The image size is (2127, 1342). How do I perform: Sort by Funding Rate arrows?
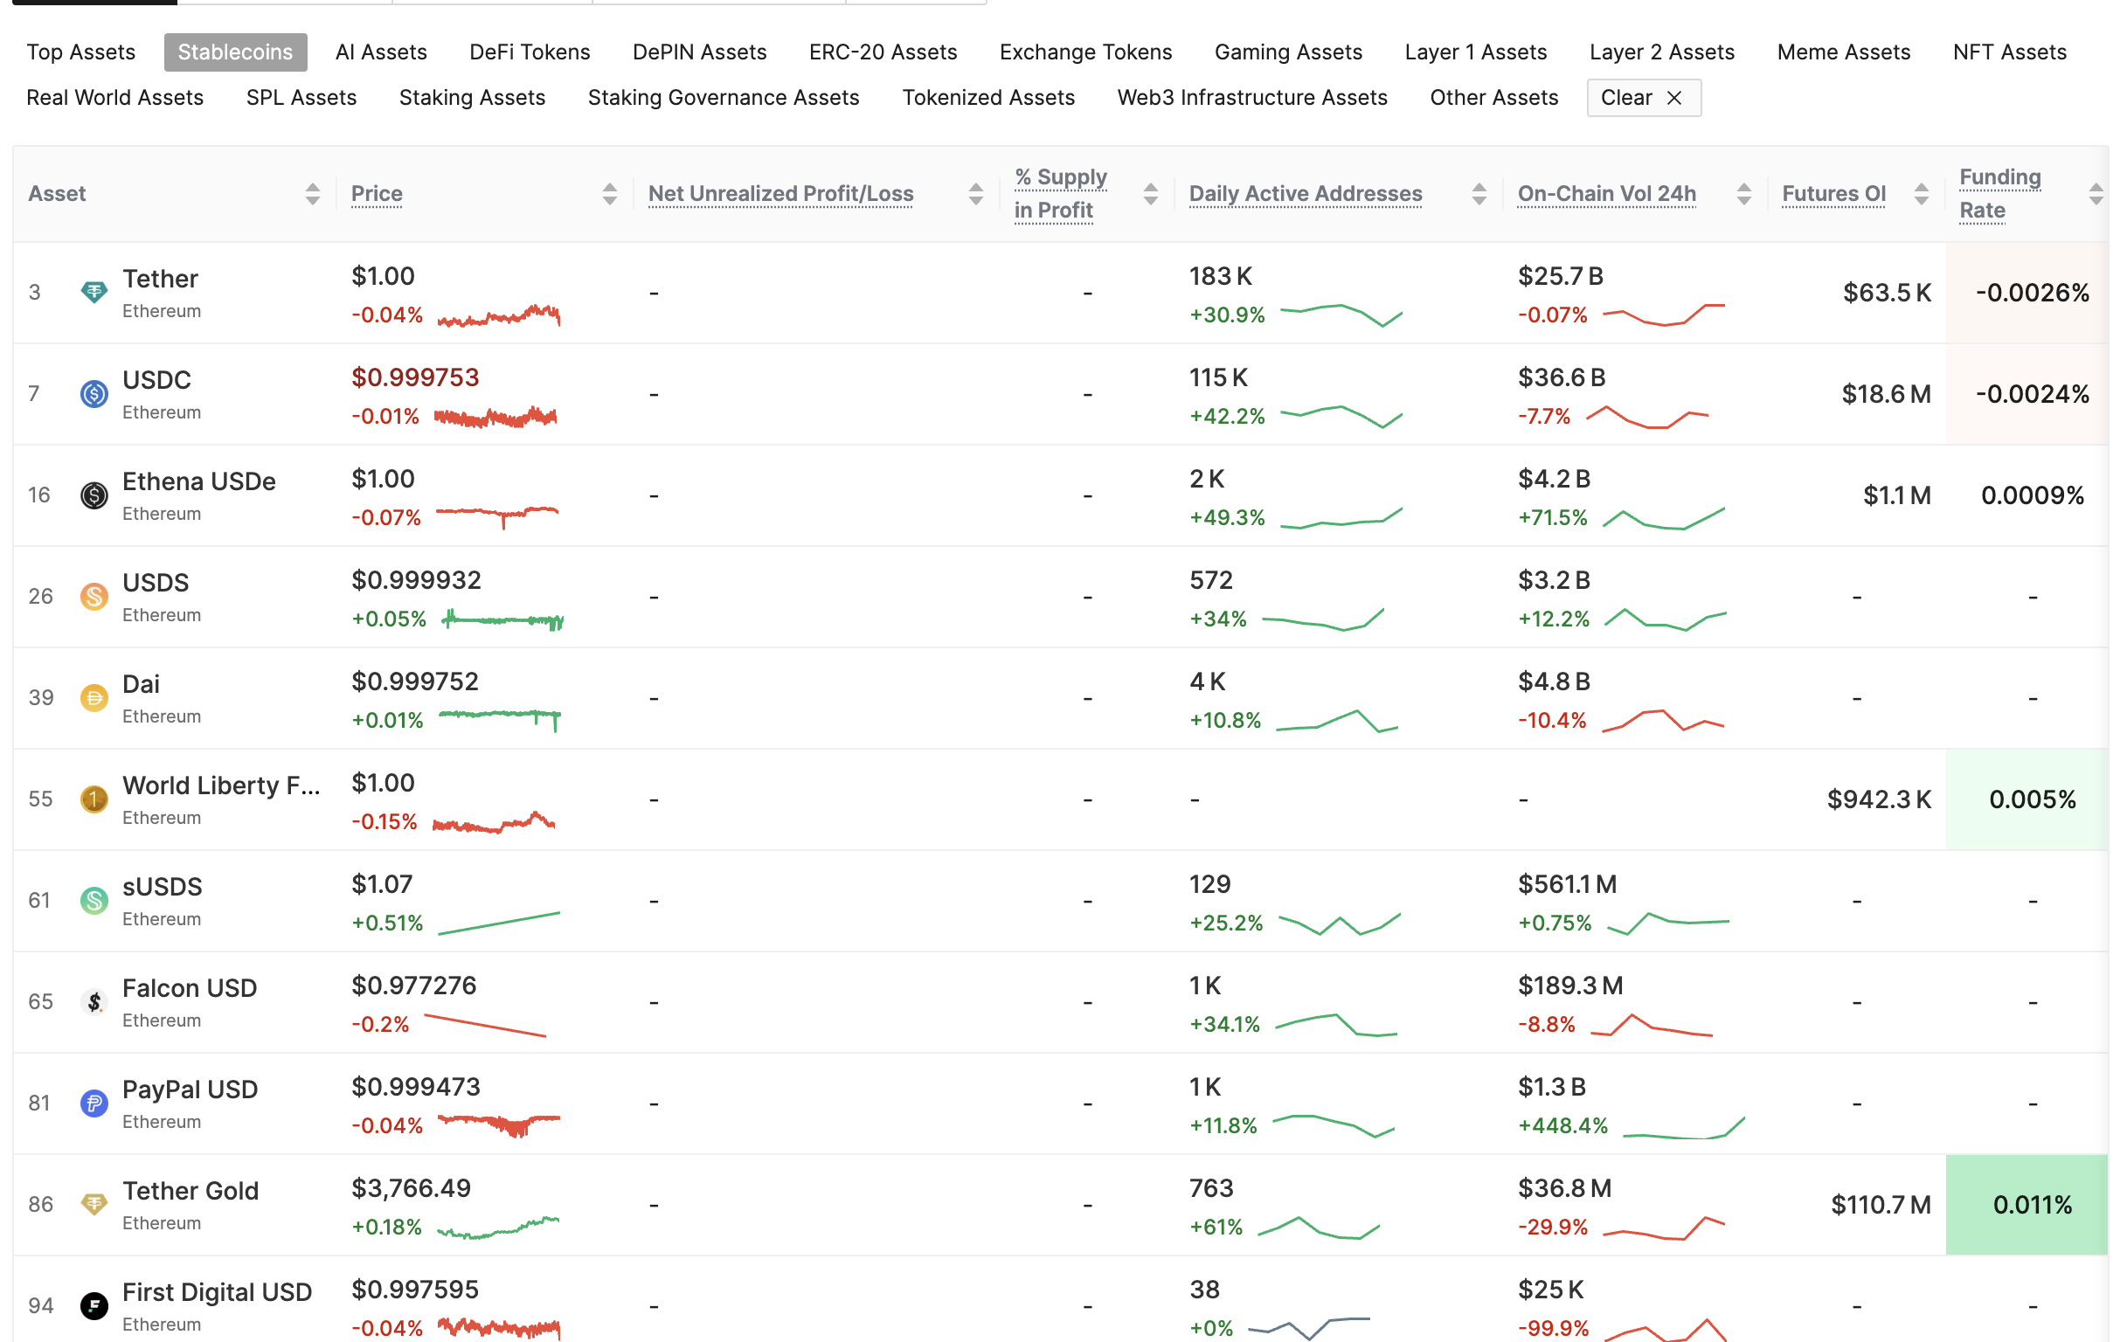click(2097, 194)
